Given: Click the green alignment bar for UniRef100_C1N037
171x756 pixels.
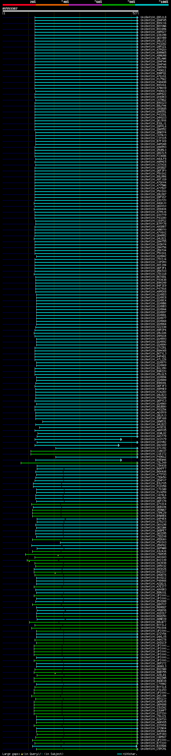Looking at the screenshot, I should tap(84, 451).
